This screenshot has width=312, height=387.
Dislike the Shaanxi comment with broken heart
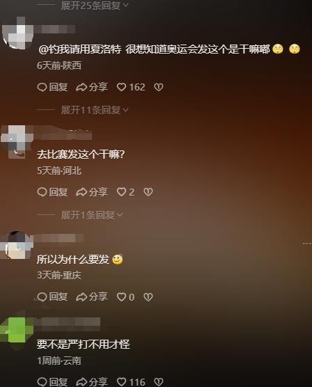(x=159, y=87)
